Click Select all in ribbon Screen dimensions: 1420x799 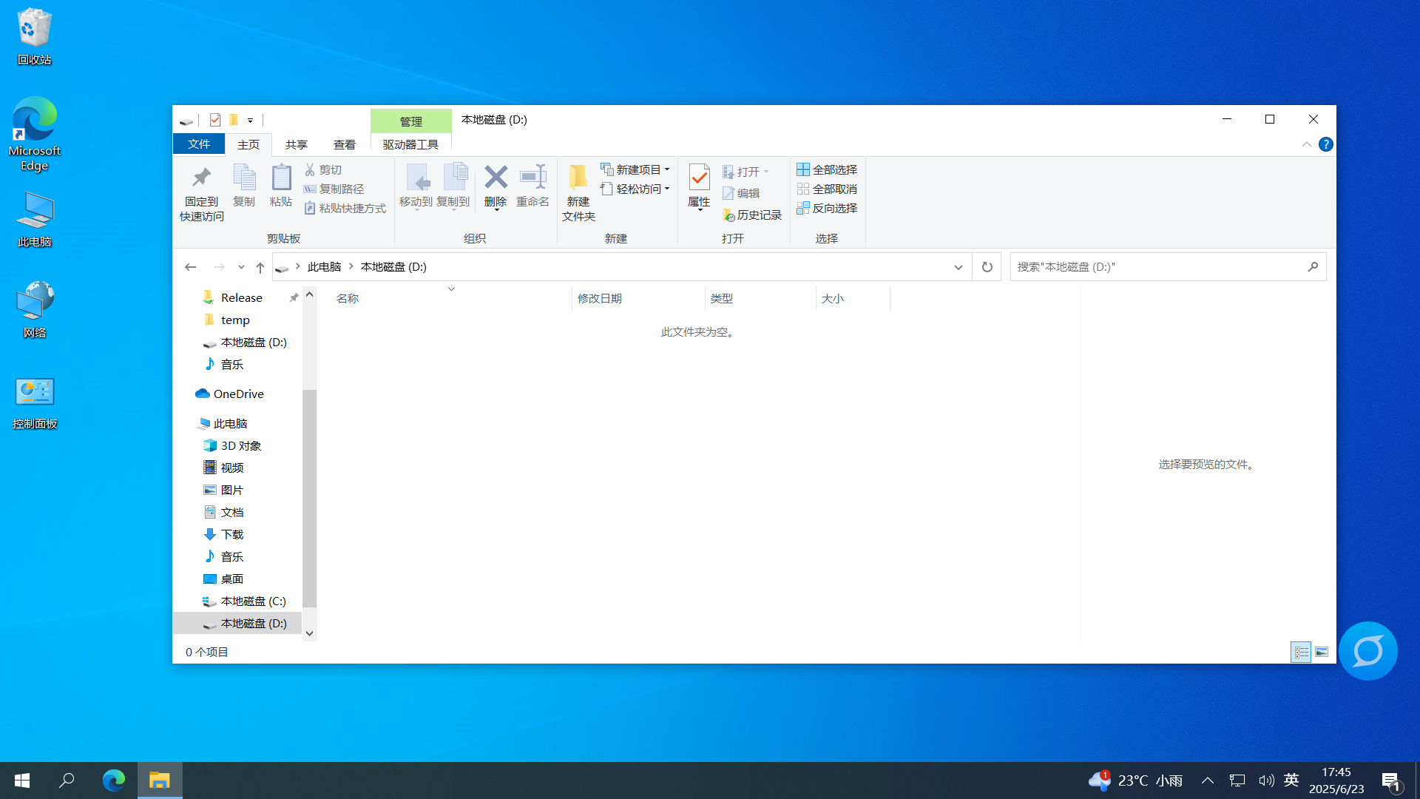tap(827, 170)
